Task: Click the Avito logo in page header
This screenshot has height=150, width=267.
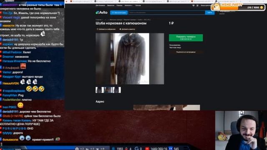Action: [x=101, y=12]
